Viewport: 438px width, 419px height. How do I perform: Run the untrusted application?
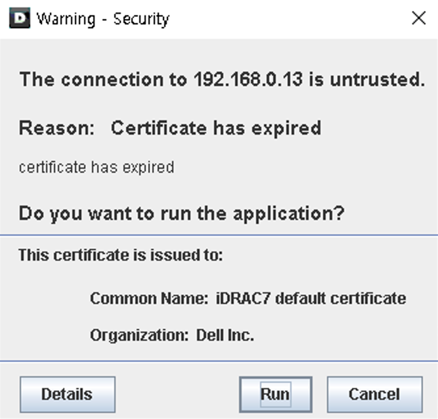click(x=275, y=394)
